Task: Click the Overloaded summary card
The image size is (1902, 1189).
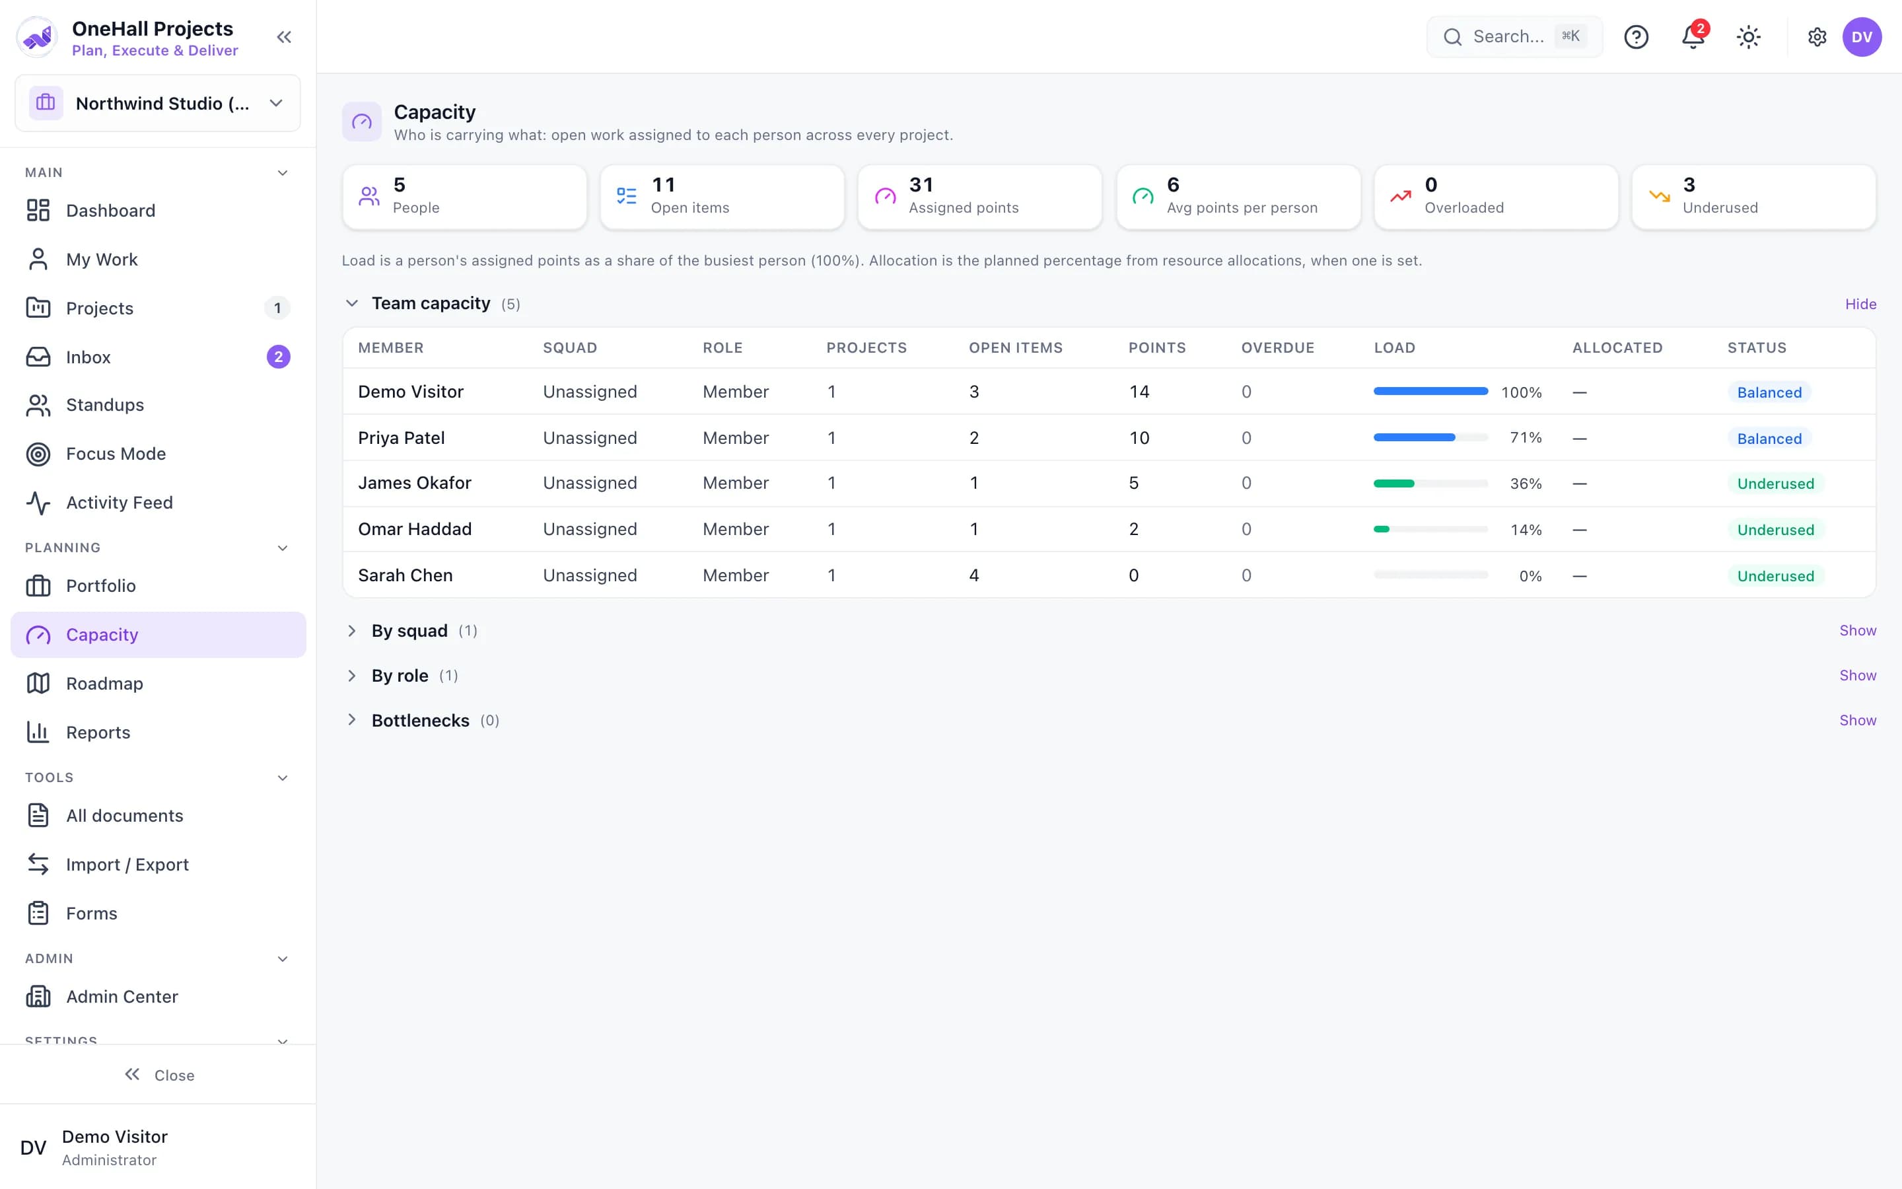Action: 1496,197
